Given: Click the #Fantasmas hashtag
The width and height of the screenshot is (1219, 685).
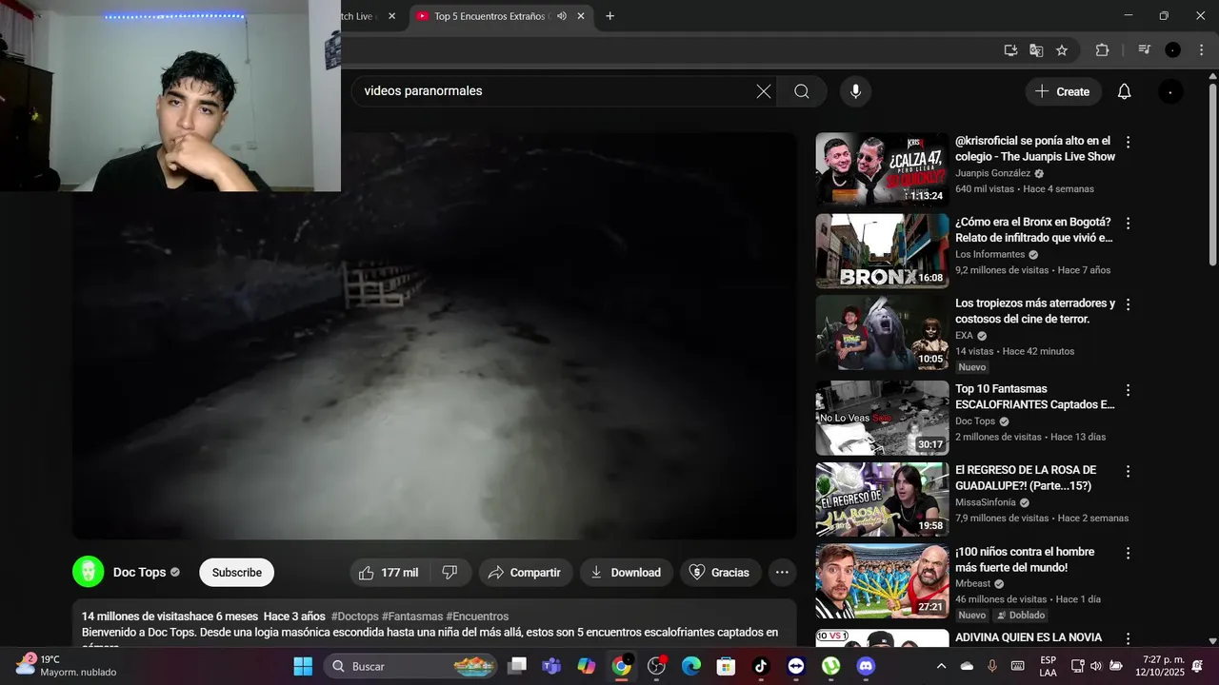Looking at the screenshot, I should [x=412, y=616].
